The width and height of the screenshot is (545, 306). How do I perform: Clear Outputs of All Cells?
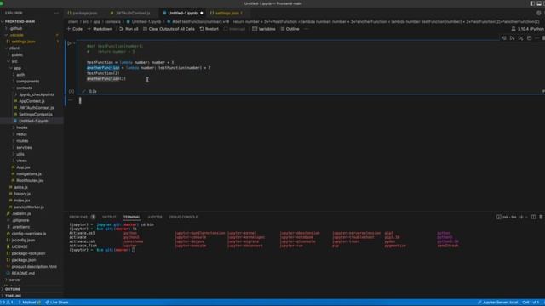(x=169, y=29)
